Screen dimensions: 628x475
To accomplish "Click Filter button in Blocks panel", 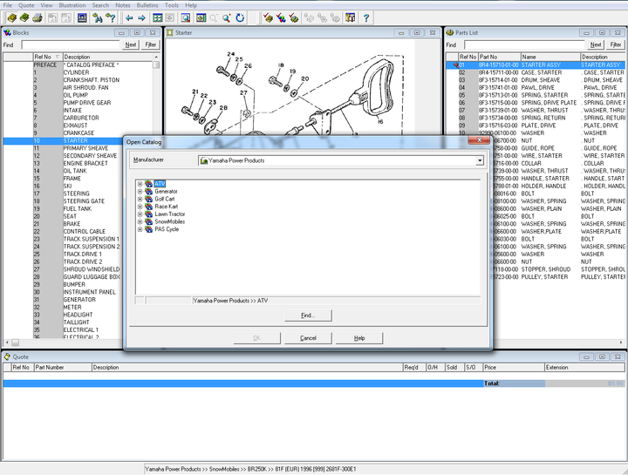I will coord(151,44).
